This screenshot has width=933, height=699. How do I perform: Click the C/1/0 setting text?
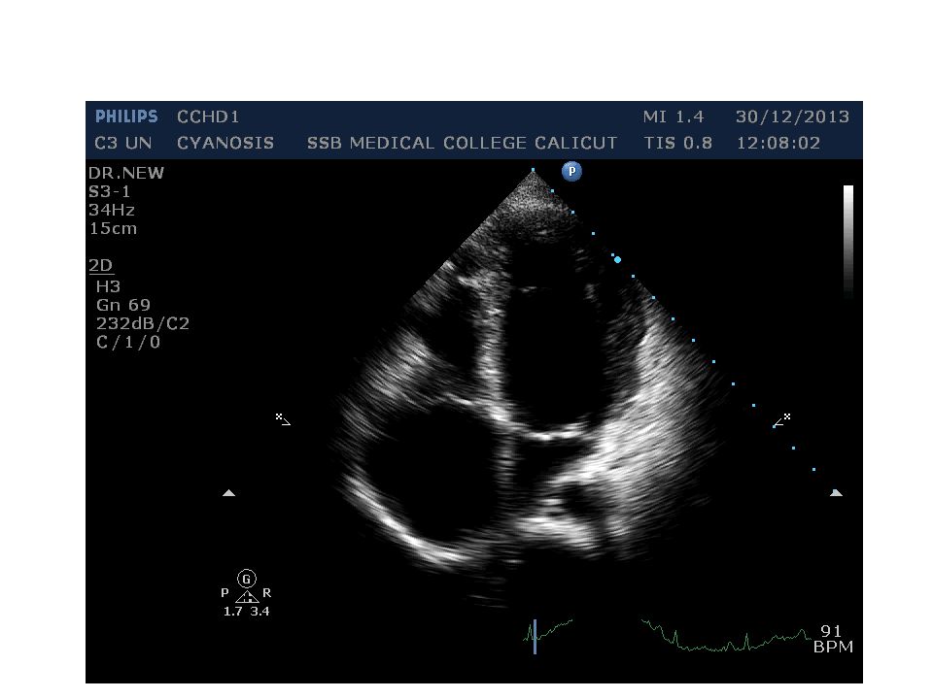click(128, 342)
